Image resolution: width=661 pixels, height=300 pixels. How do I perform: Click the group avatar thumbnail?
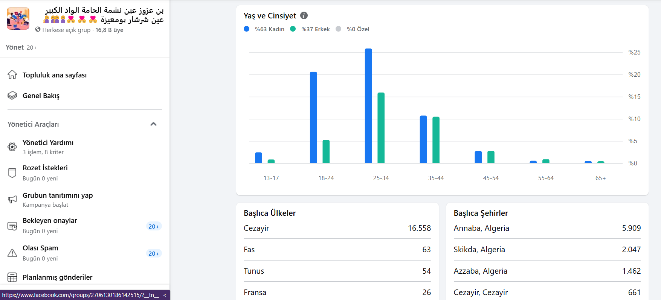[x=18, y=18]
